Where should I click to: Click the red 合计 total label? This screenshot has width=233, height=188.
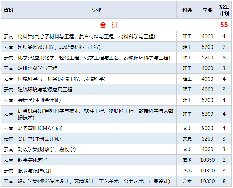coord(109,25)
